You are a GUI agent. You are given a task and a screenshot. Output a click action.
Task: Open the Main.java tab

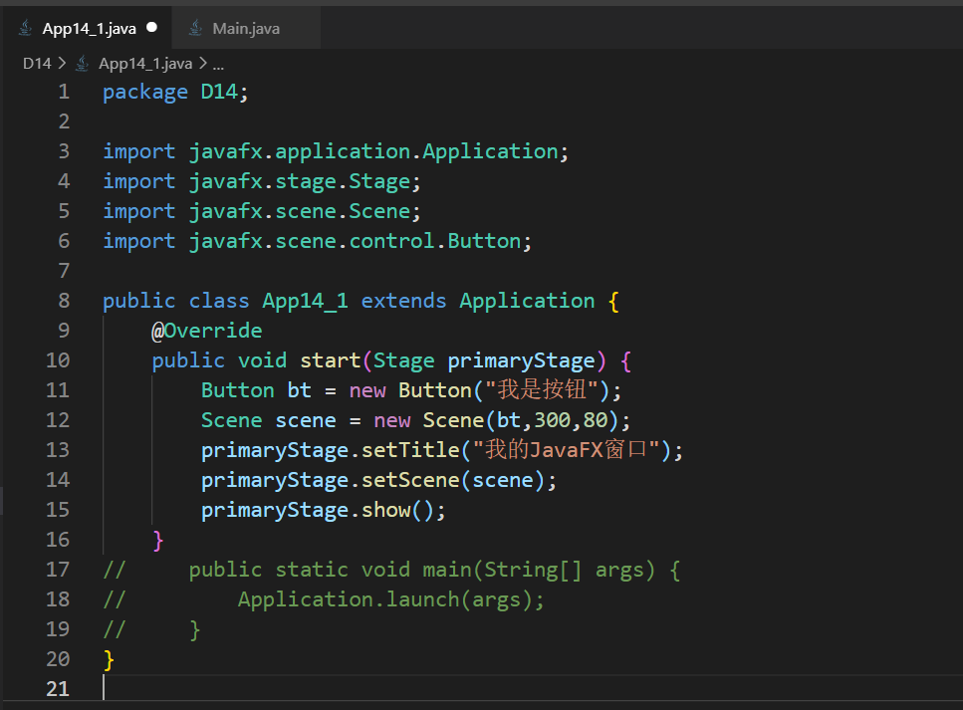[x=246, y=28]
